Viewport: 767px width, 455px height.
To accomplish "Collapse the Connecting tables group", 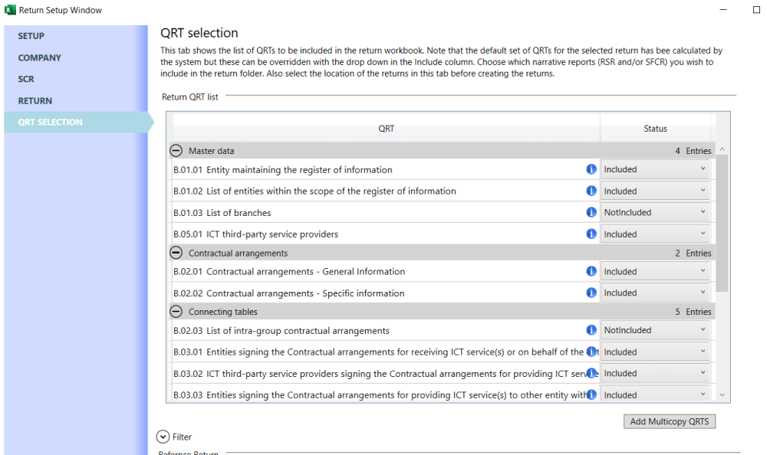I will [176, 312].
